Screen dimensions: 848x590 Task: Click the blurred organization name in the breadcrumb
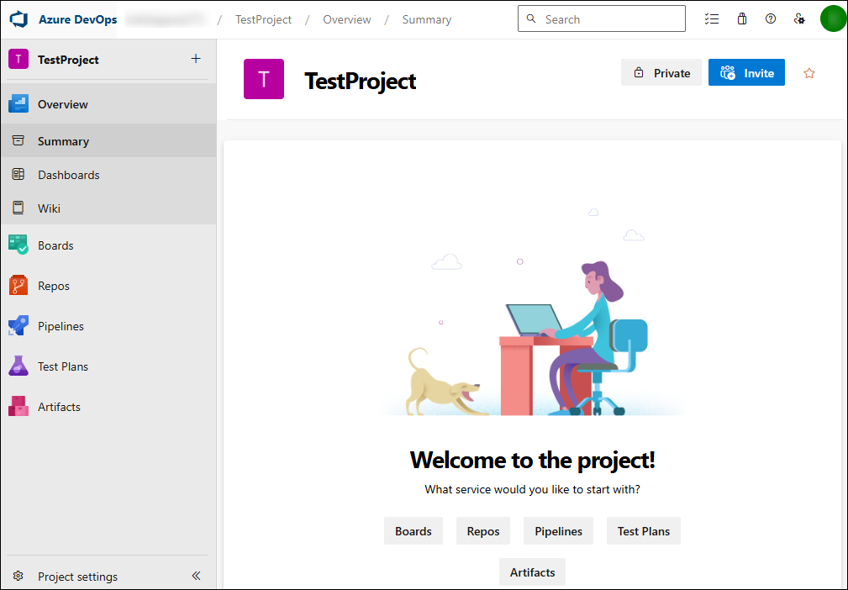(166, 19)
